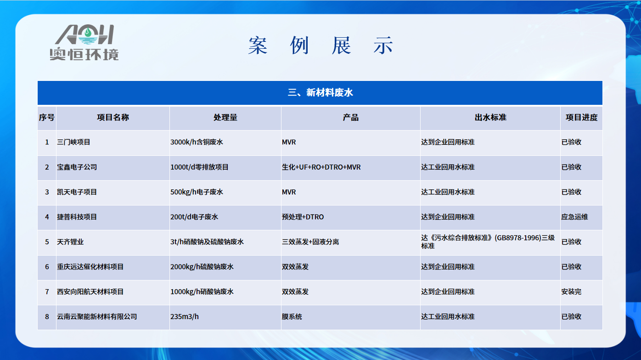The image size is (641, 360).
Task: Select the 案例展示 slide title
Action: (320, 46)
